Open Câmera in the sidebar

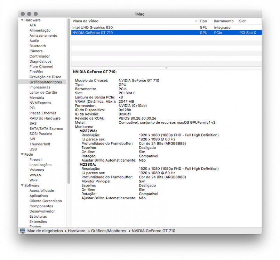[x=36, y=51]
